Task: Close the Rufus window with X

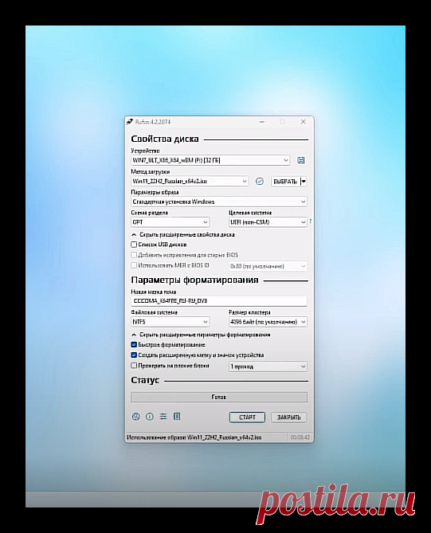Action: (304, 122)
